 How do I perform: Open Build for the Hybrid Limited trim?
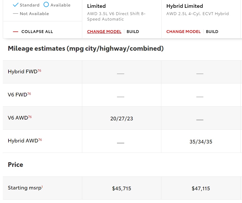212,32
